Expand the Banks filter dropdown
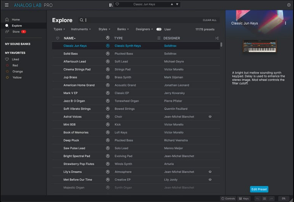The height and width of the screenshot is (202, 294). coord(123,29)
